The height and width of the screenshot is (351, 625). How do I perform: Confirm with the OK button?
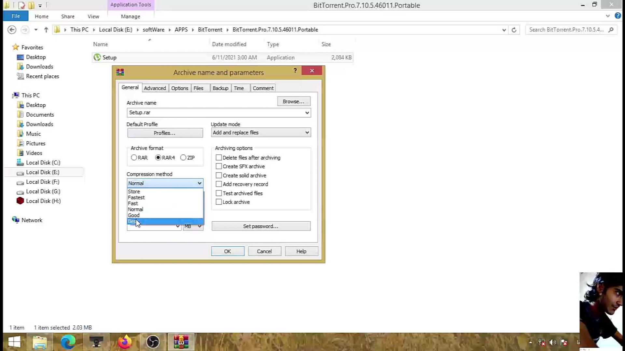pos(228,251)
